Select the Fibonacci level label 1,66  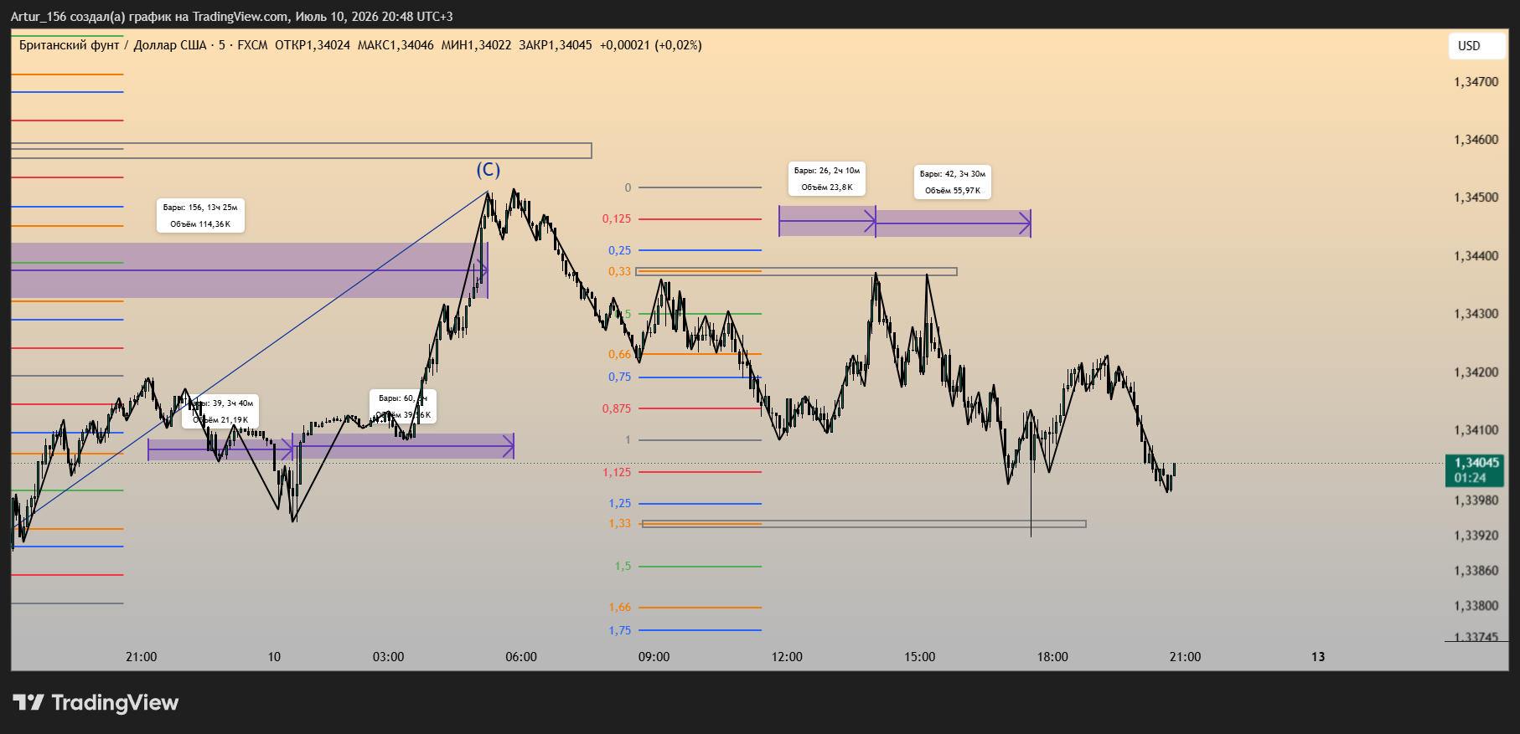coord(620,608)
